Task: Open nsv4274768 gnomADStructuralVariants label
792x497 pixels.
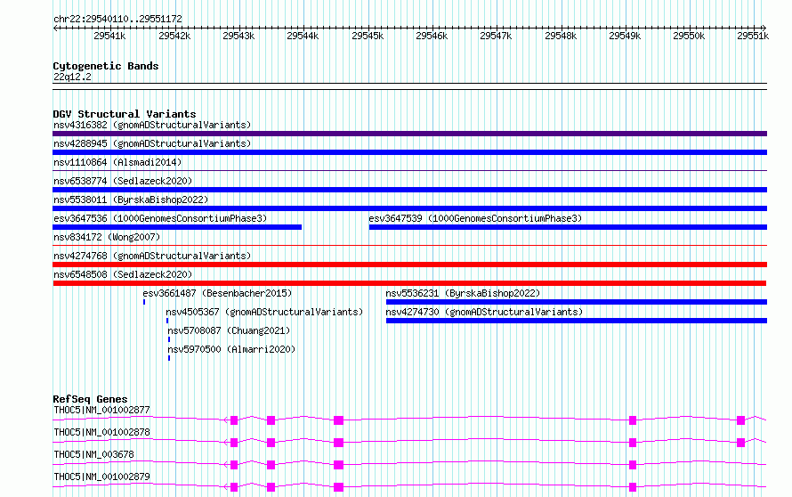Action: tap(152, 256)
